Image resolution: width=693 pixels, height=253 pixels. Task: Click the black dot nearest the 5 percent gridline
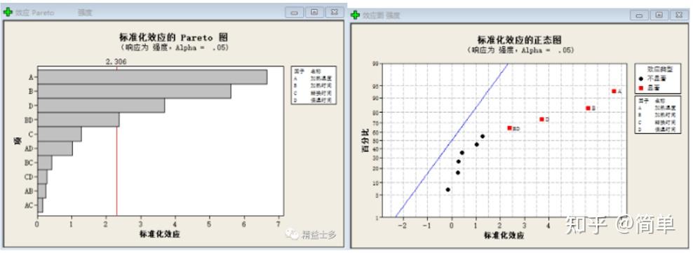coord(448,189)
